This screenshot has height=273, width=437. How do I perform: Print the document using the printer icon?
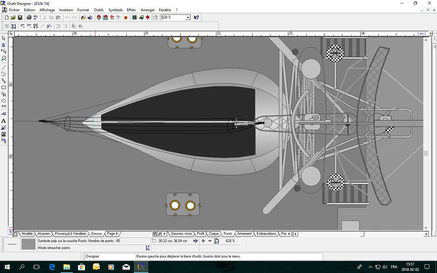tap(29, 17)
